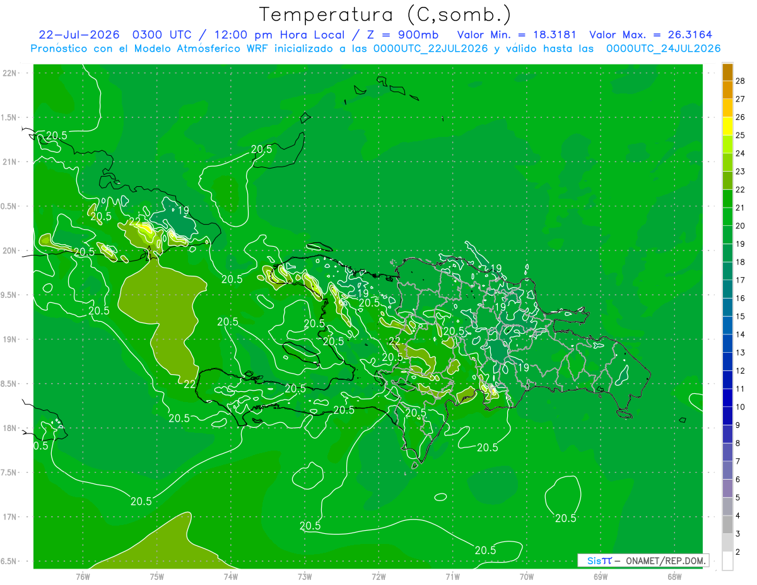Viewport: 757px width, 585px height.
Task: Click the 'Valor Max. = 26.3164' readout
Action: click(x=652, y=35)
